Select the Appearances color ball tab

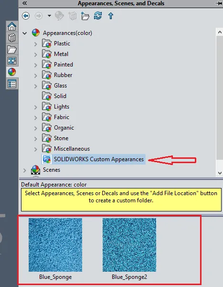(12, 72)
